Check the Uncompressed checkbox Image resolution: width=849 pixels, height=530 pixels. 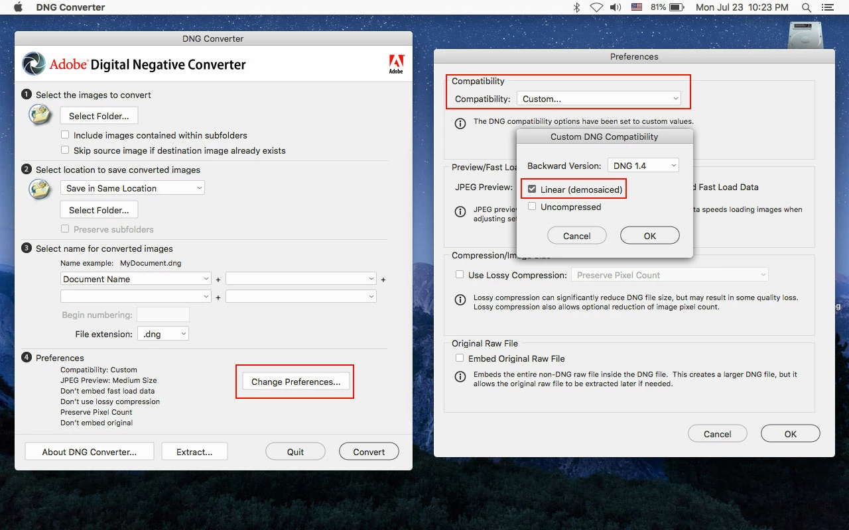(532, 207)
